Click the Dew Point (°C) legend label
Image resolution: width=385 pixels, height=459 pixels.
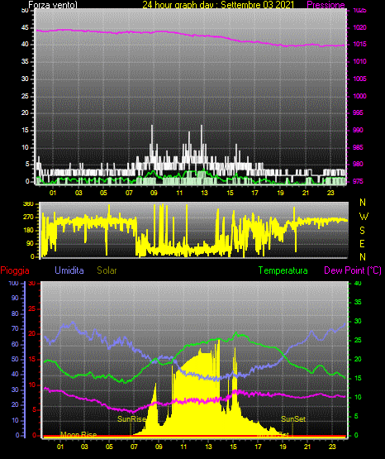coord(353,270)
